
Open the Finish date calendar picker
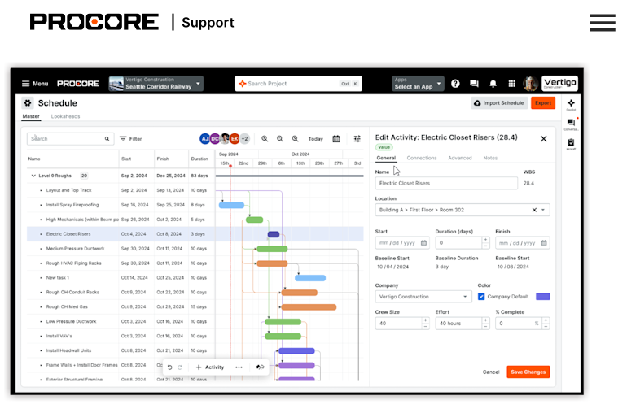(x=544, y=243)
